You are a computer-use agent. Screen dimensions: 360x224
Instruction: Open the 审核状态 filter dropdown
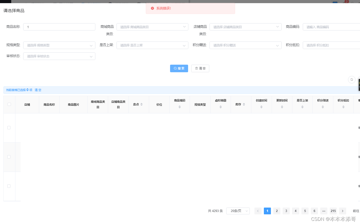coord(59,56)
